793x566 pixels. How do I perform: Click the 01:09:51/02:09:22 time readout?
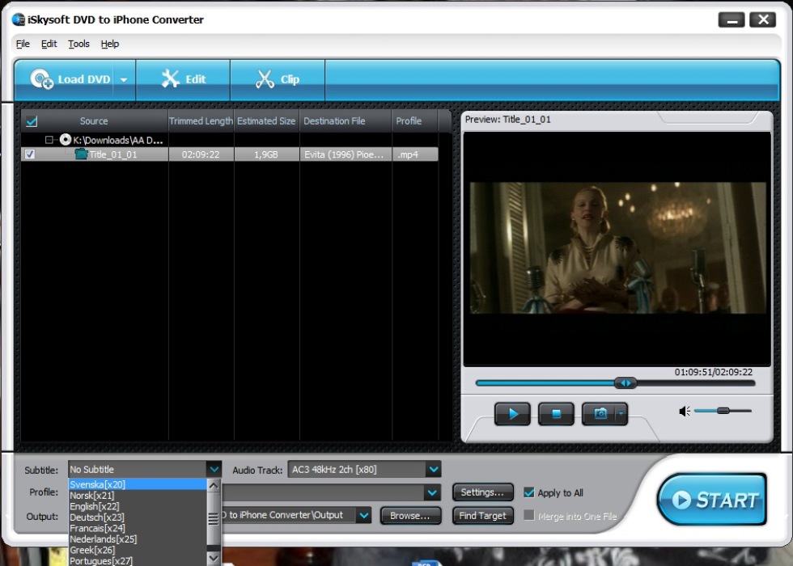[x=713, y=372]
